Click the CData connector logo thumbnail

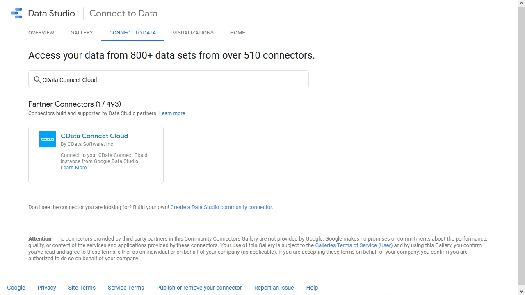47,139
